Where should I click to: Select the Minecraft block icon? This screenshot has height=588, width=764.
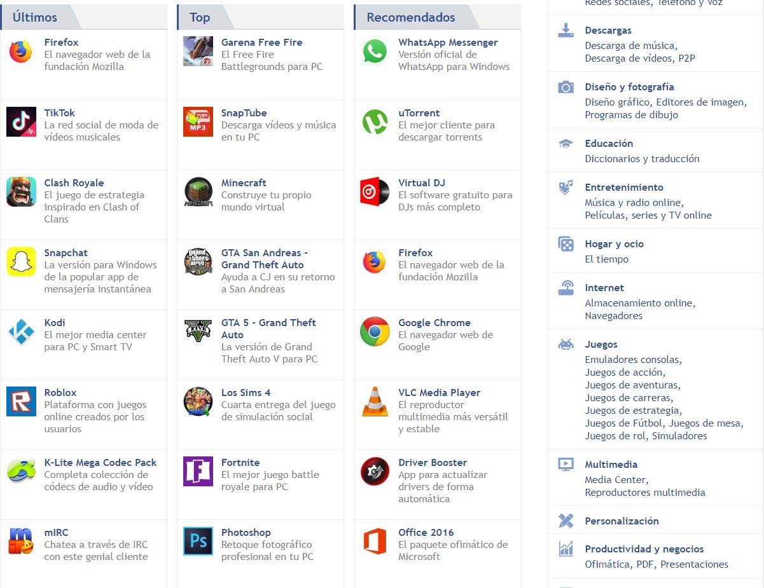pyautogui.click(x=198, y=192)
